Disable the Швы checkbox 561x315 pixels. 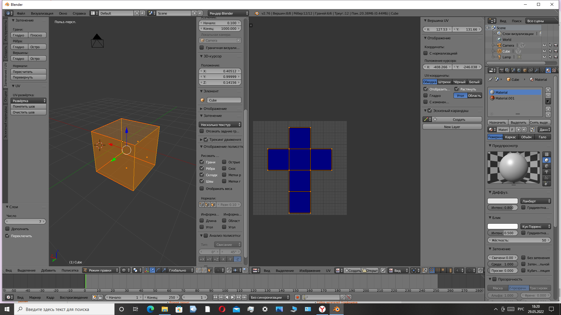[x=202, y=181]
